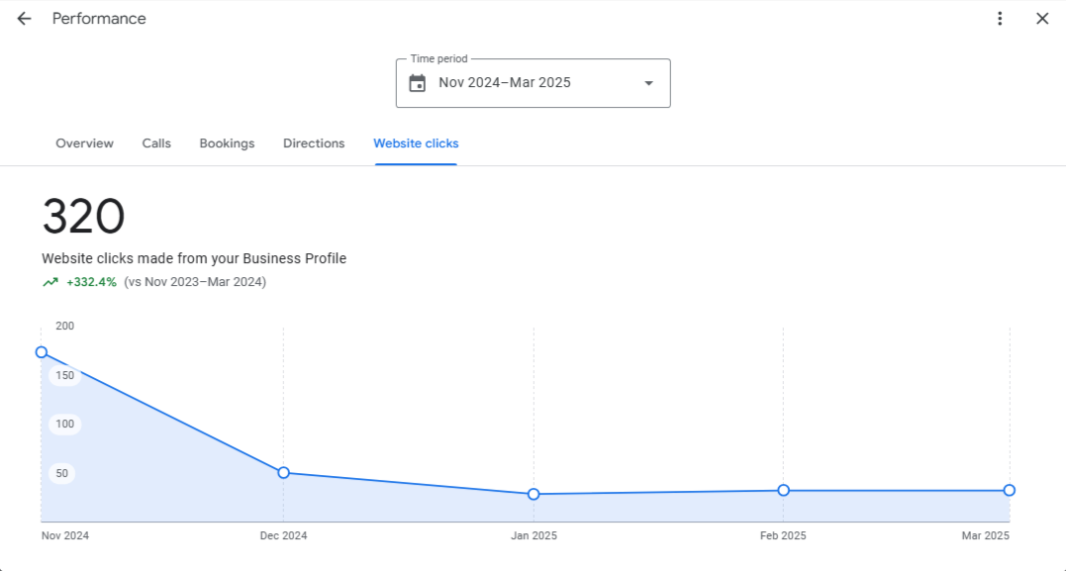This screenshot has width=1066, height=571.
Task: Select the Feb 2025 chart point
Action: pyautogui.click(x=783, y=490)
